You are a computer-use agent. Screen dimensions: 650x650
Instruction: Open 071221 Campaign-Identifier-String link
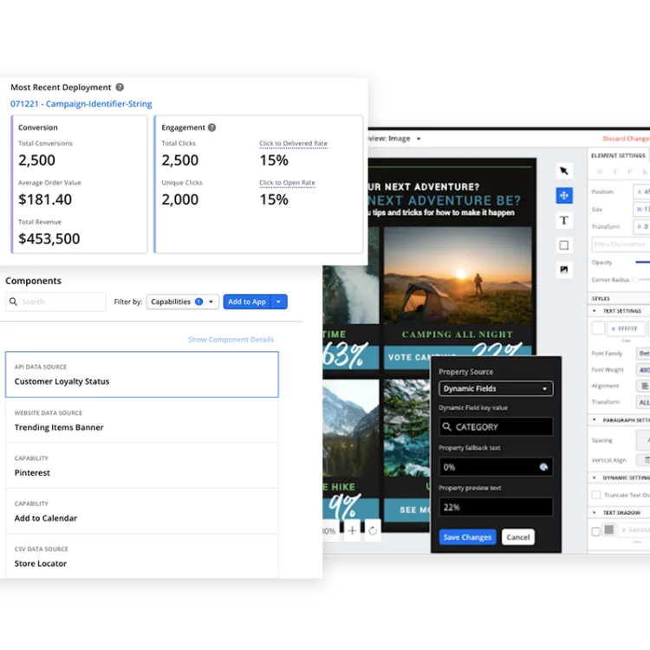click(81, 104)
